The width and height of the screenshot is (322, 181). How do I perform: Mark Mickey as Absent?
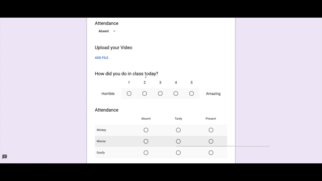click(146, 130)
